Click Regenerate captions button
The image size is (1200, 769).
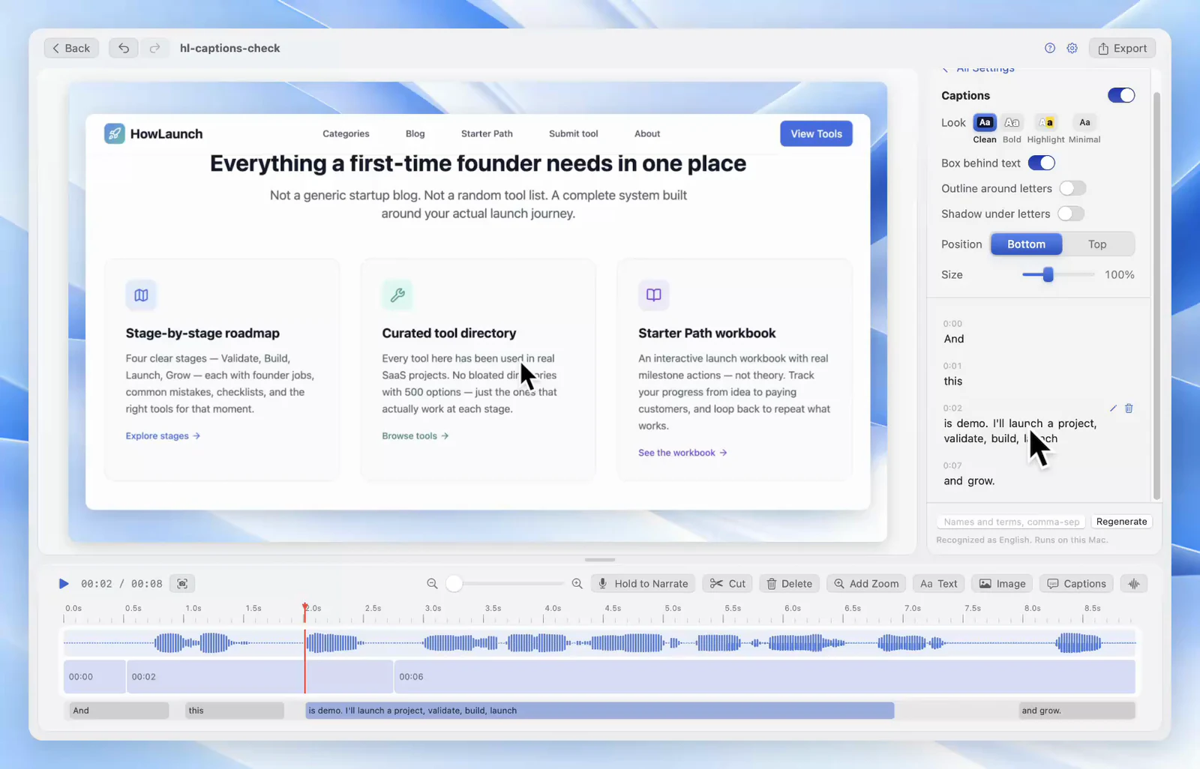[1121, 522]
